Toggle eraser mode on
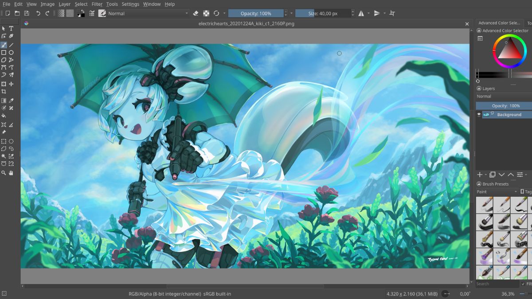Viewport: 532px width, 299px height. (196, 13)
